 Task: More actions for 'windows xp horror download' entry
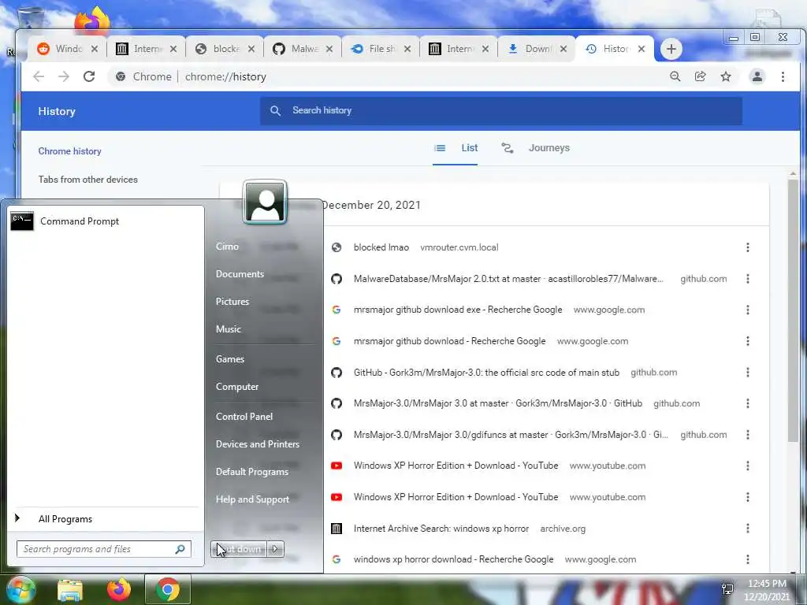[748, 559]
